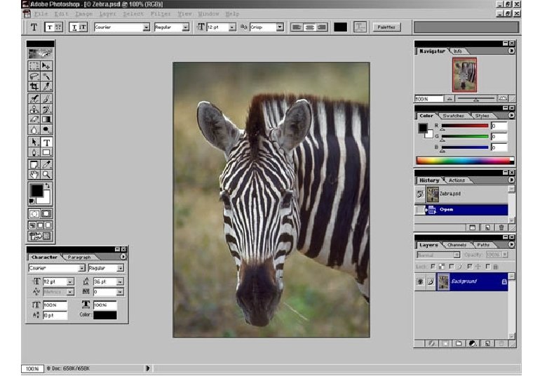Viewport: 547px width, 379px height.
Task: Click the Palettes button
Action: 386,27
